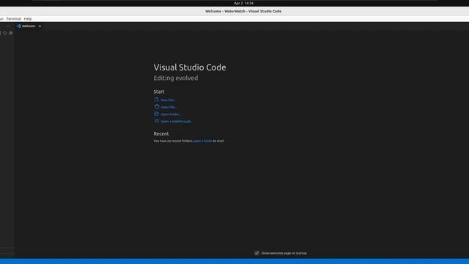This screenshot has height=264, width=469.
Task: Open the clock showing Apr 2 14:34
Action: pos(243,3)
